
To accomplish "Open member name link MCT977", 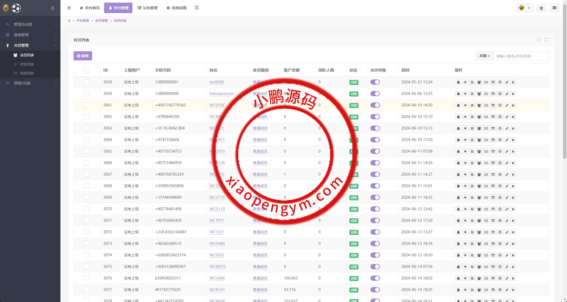I will pyautogui.click(x=217, y=220).
